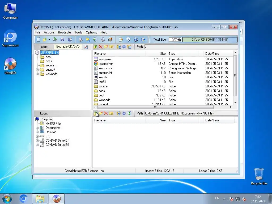Open the File menu
Image resolution: width=272 pixels, height=204 pixels.
(38, 32)
